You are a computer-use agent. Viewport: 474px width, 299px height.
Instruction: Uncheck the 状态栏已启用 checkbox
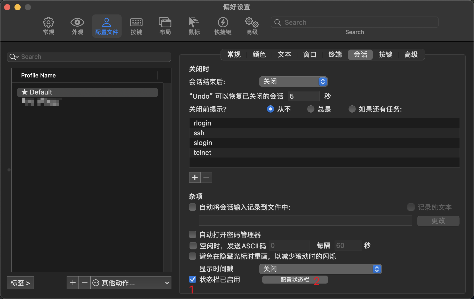coord(193,279)
